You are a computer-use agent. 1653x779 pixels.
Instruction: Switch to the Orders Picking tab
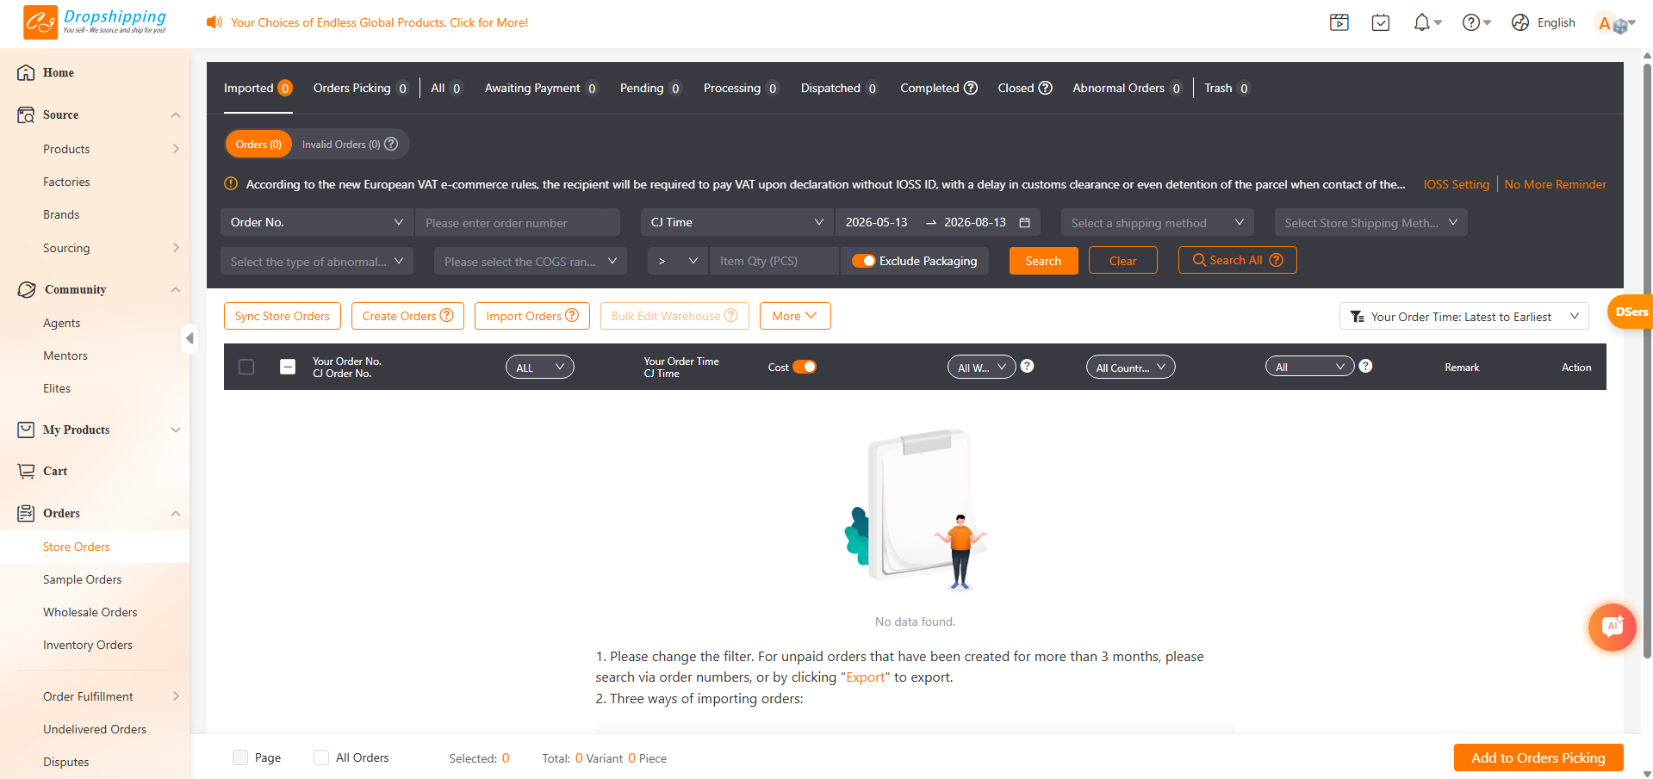click(x=360, y=88)
